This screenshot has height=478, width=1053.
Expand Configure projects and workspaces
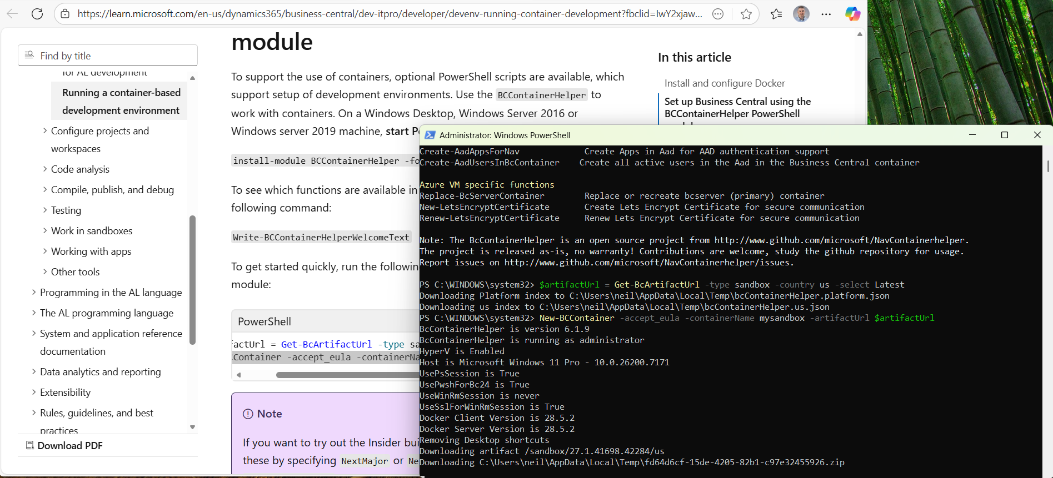[45, 130]
